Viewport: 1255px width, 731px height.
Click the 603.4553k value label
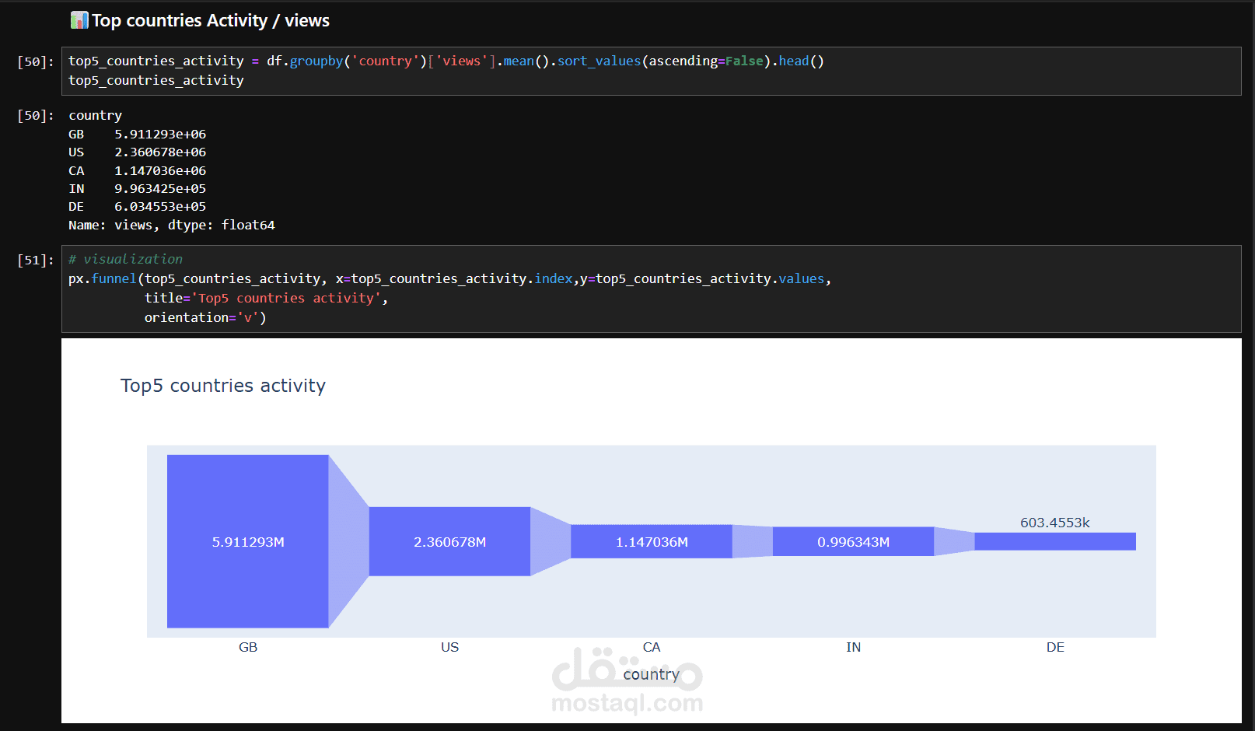click(1055, 523)
